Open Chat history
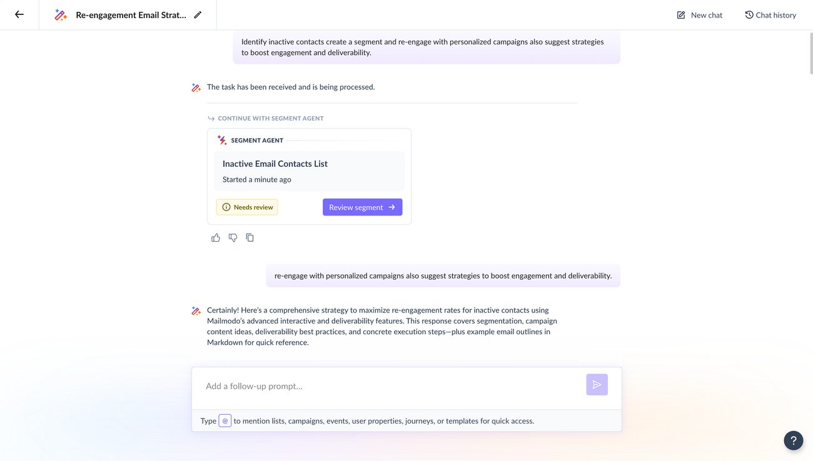The image size is (813, 461). coord(770,14)
